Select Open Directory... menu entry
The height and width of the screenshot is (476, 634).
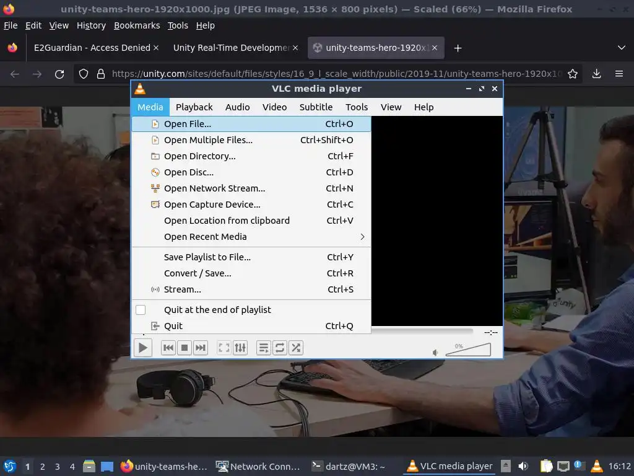point(251,156)
